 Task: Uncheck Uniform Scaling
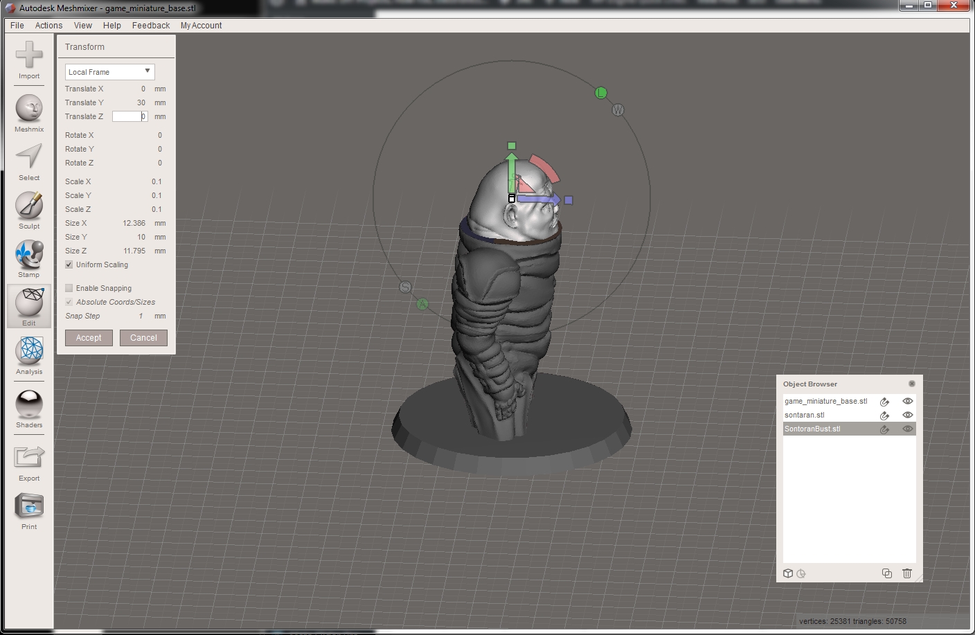click(69, 265)
